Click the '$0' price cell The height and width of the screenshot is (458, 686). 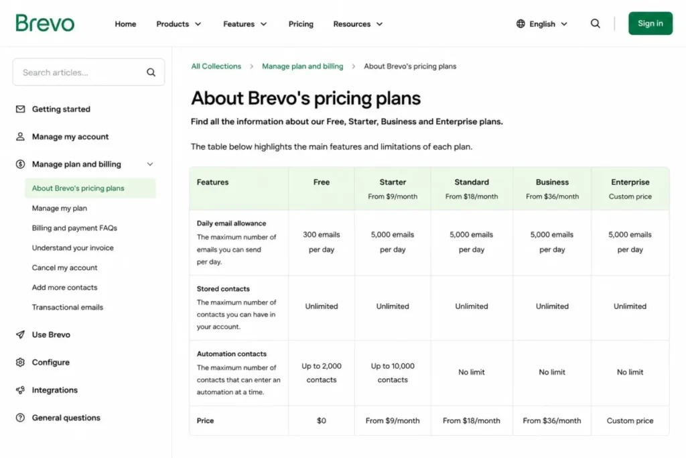pyautogui.click(x=322, y=420)
